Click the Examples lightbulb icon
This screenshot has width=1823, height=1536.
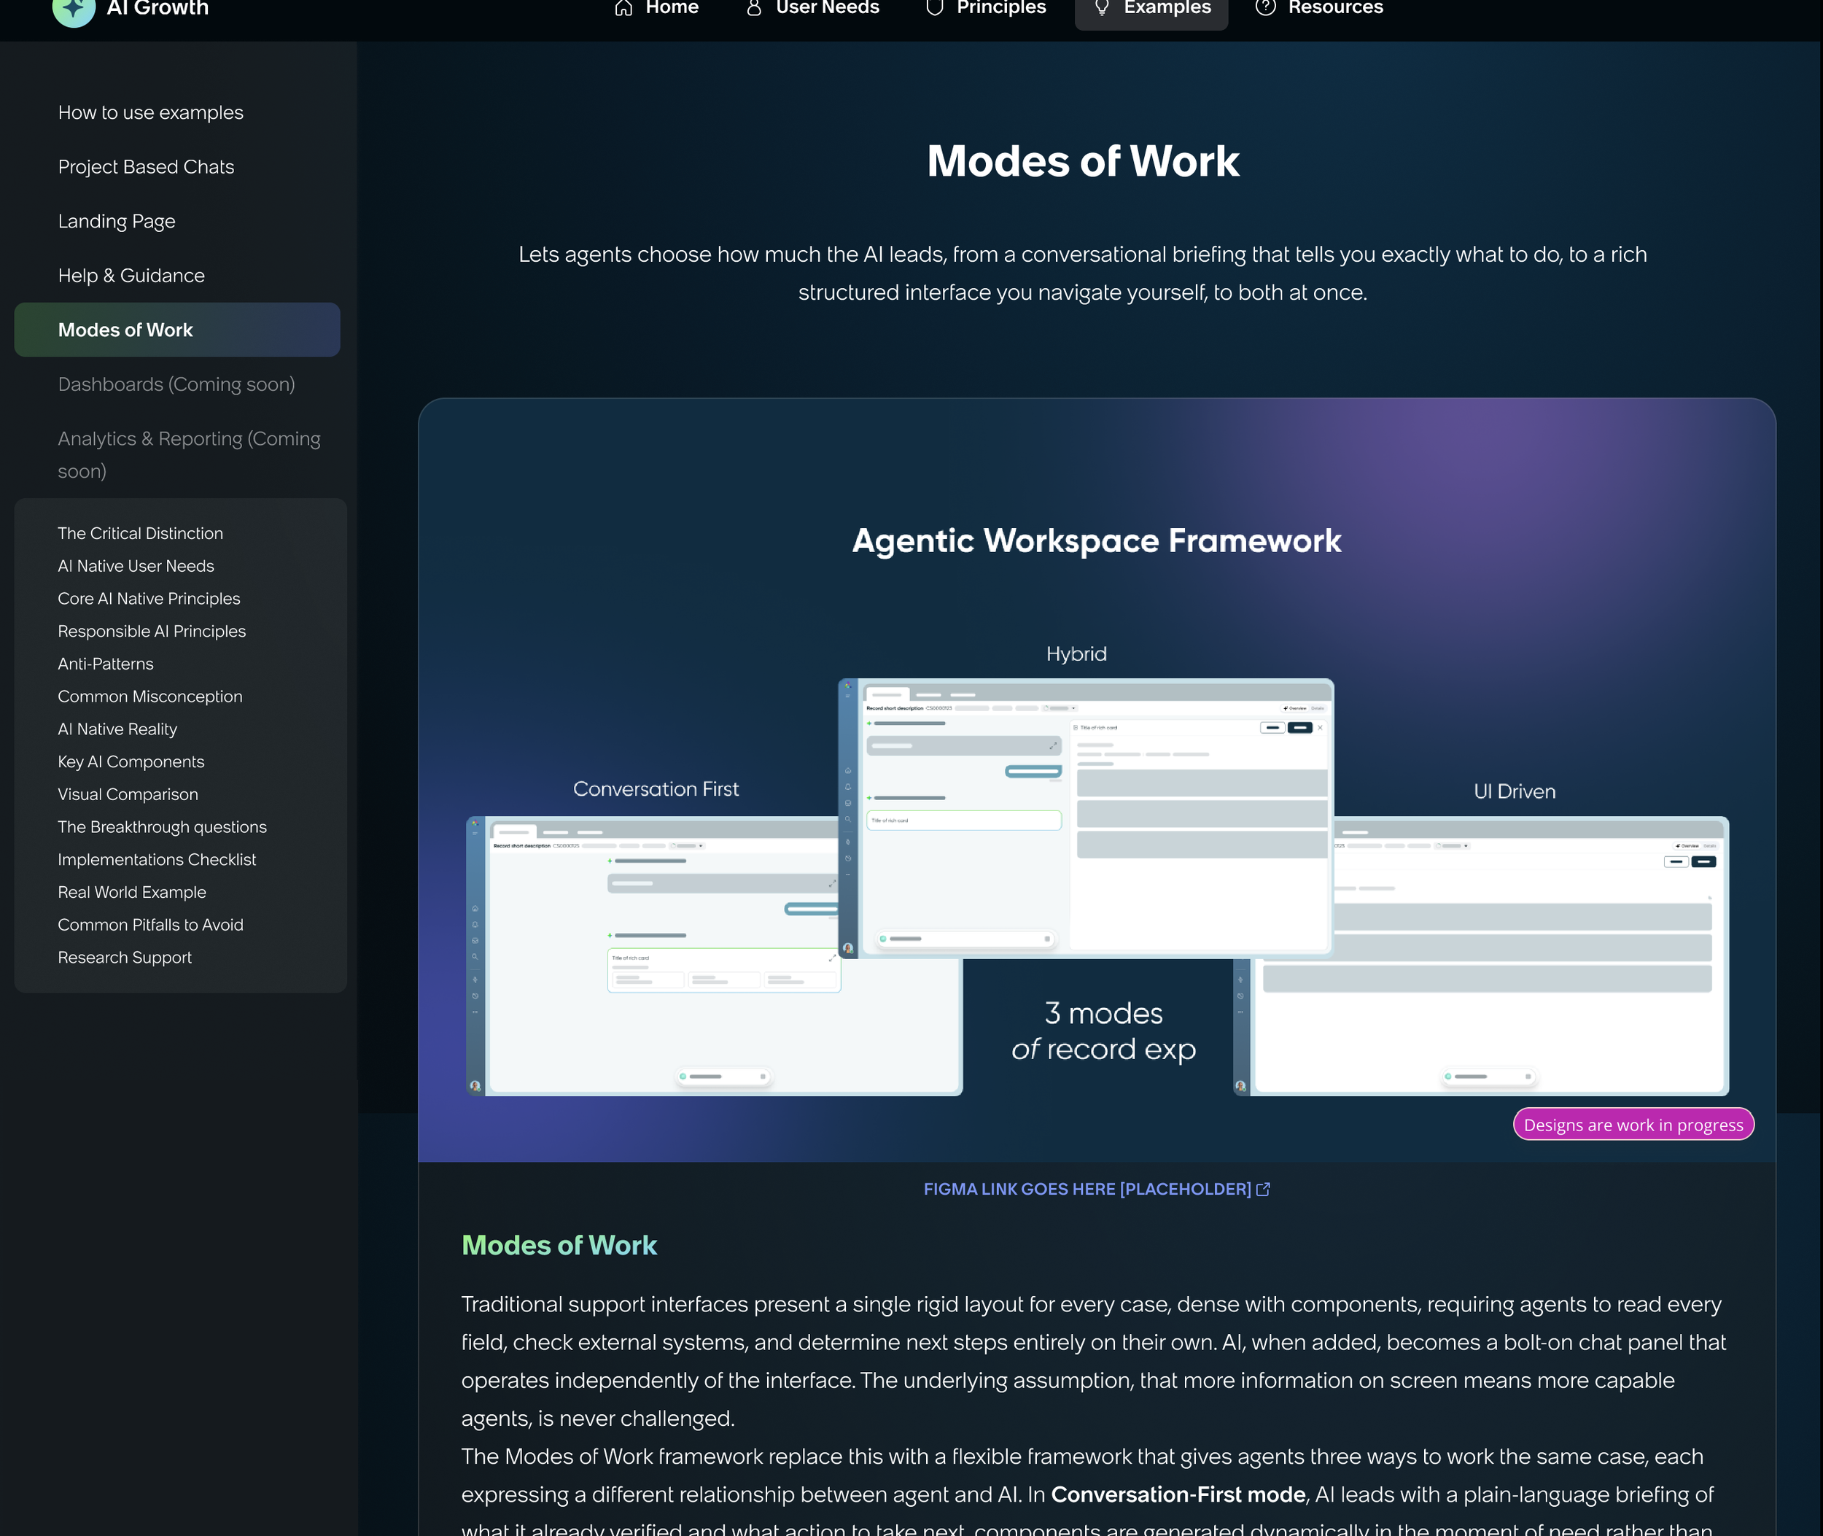1101,9
